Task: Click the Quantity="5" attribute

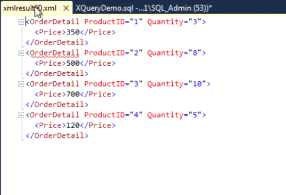Action: click(174, 115)
